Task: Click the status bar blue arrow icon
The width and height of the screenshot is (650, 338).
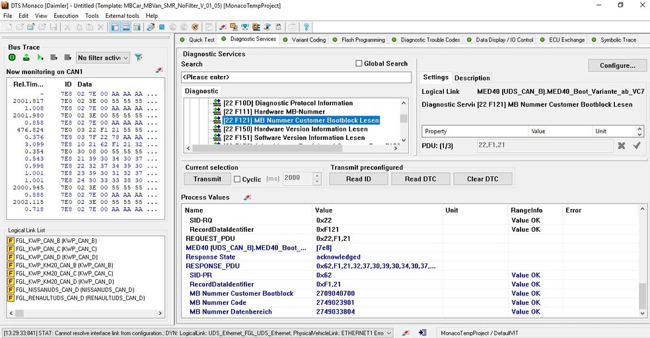Action: 422,333
